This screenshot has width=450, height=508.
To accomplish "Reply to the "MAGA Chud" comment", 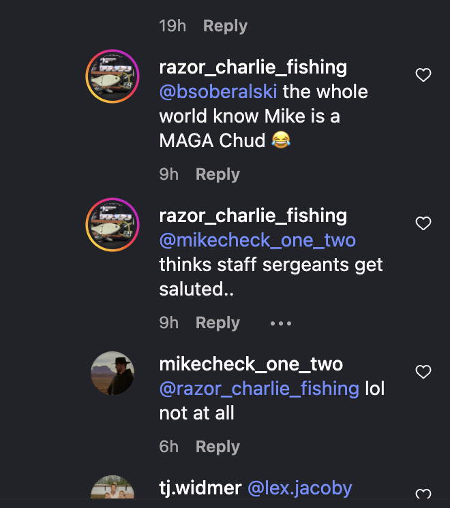I will click(x=217, y=174).
